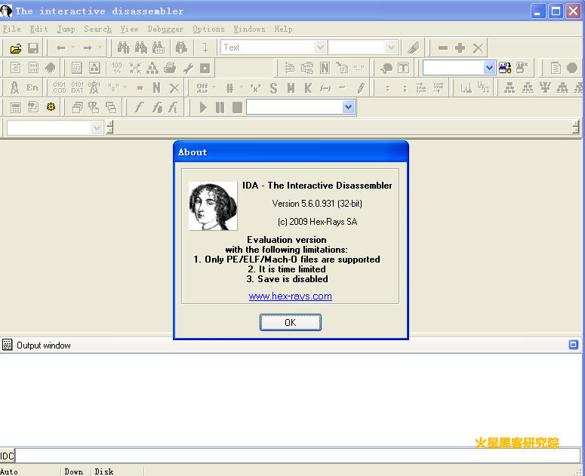Open the Jump menu
585x476 pixels.
coord(66,29)
